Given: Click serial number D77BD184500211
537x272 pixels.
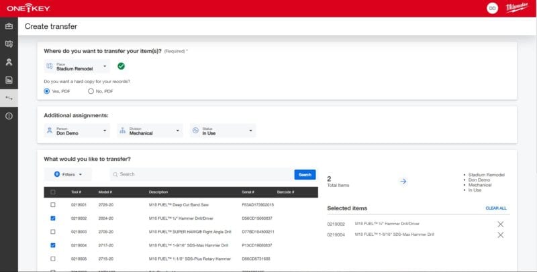Looking at the screenshot, I should 258,232.
